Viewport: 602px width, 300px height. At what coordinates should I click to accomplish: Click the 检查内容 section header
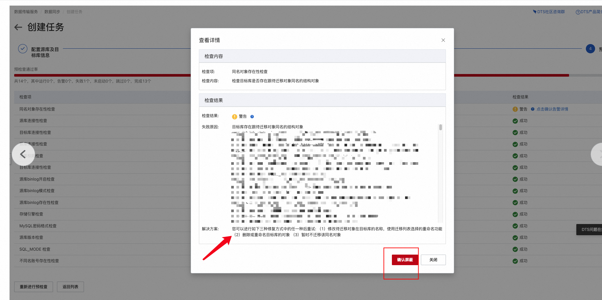tap(322, 56)
